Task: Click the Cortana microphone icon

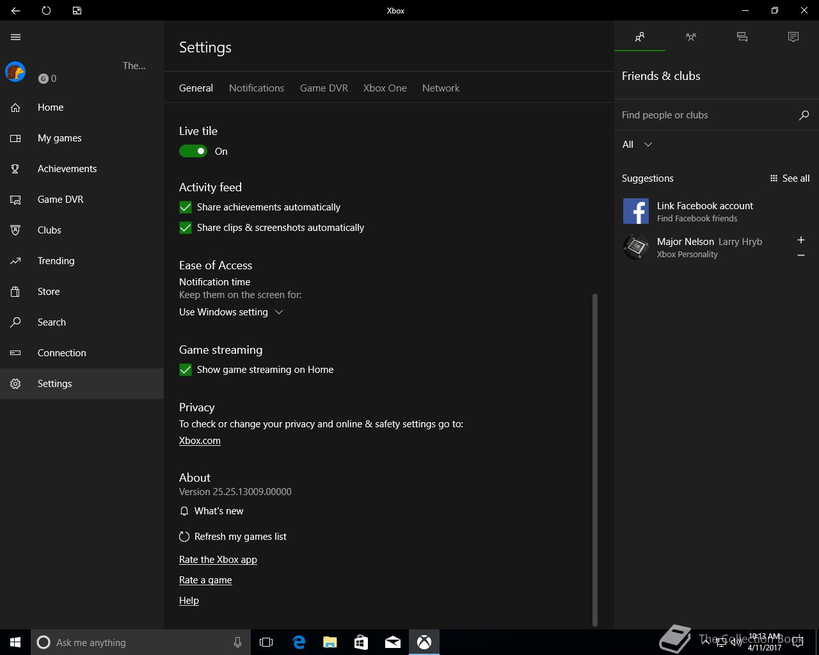Action: pyautogui.click(x=237, y=642)
